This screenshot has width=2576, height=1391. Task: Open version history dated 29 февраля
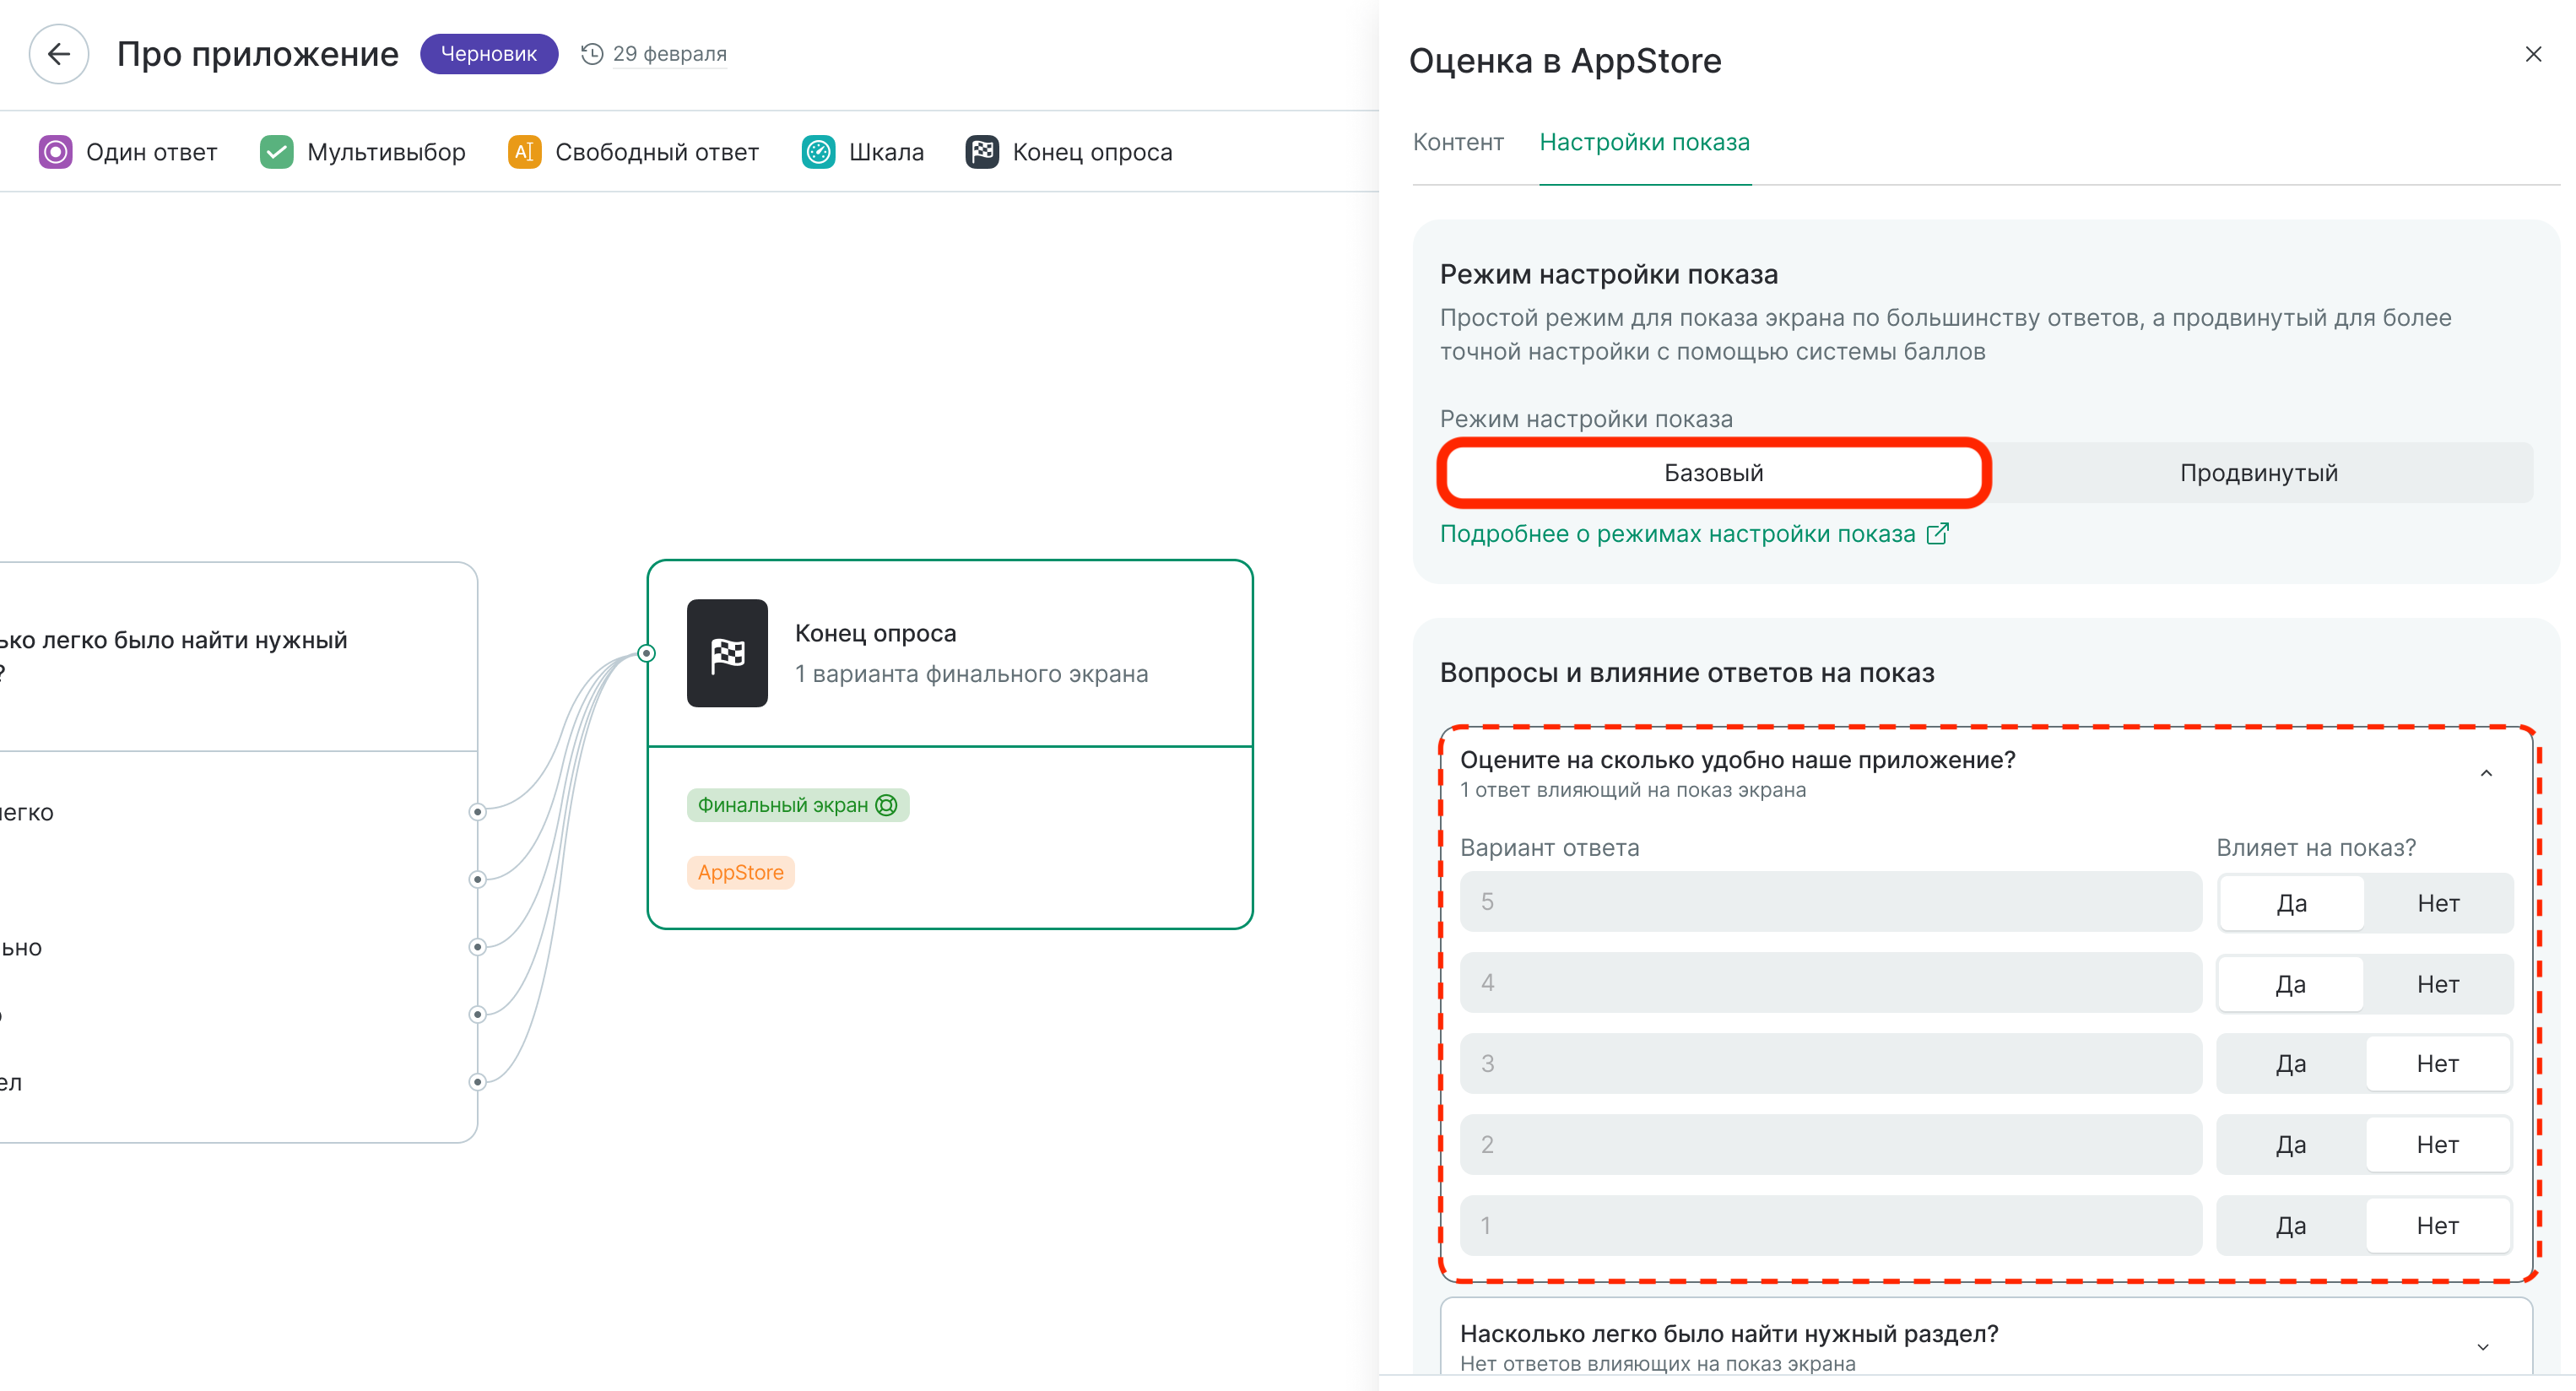click(654, 54)
